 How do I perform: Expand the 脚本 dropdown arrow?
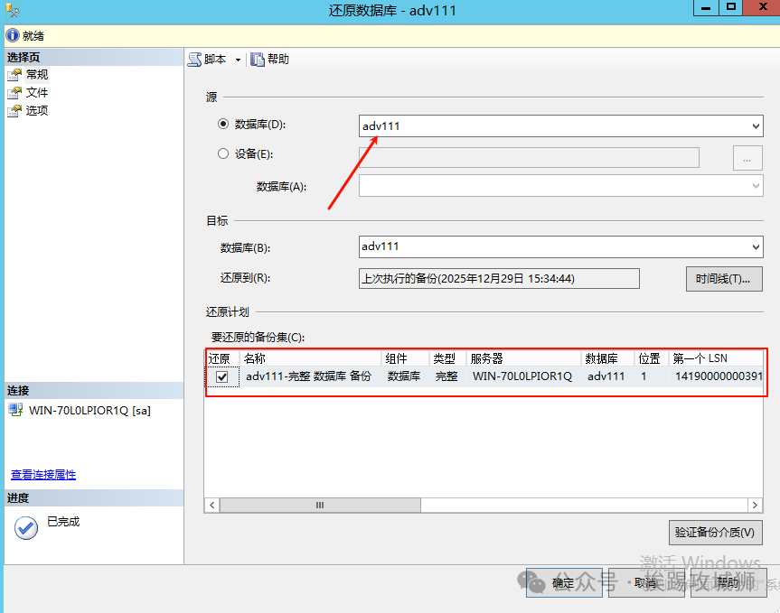coord(238,60)
